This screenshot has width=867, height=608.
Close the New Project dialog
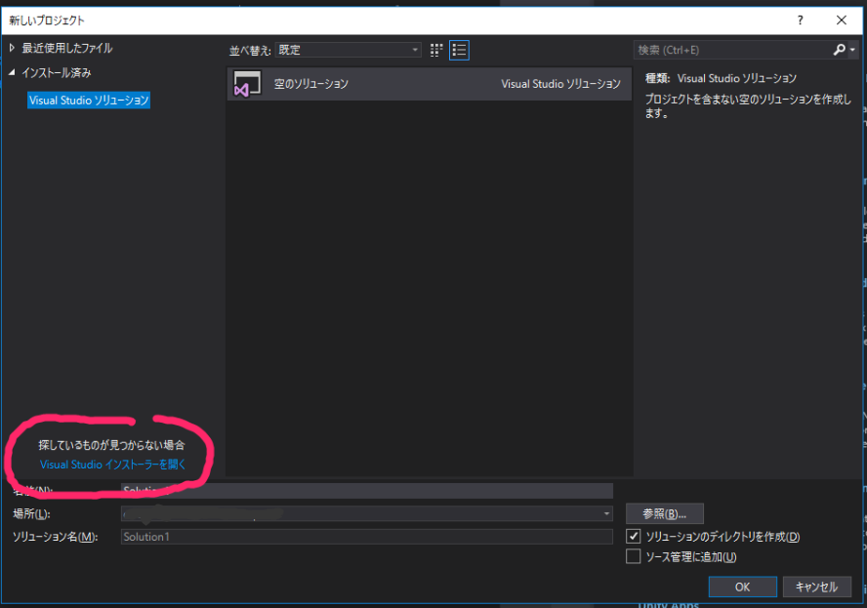842,20
